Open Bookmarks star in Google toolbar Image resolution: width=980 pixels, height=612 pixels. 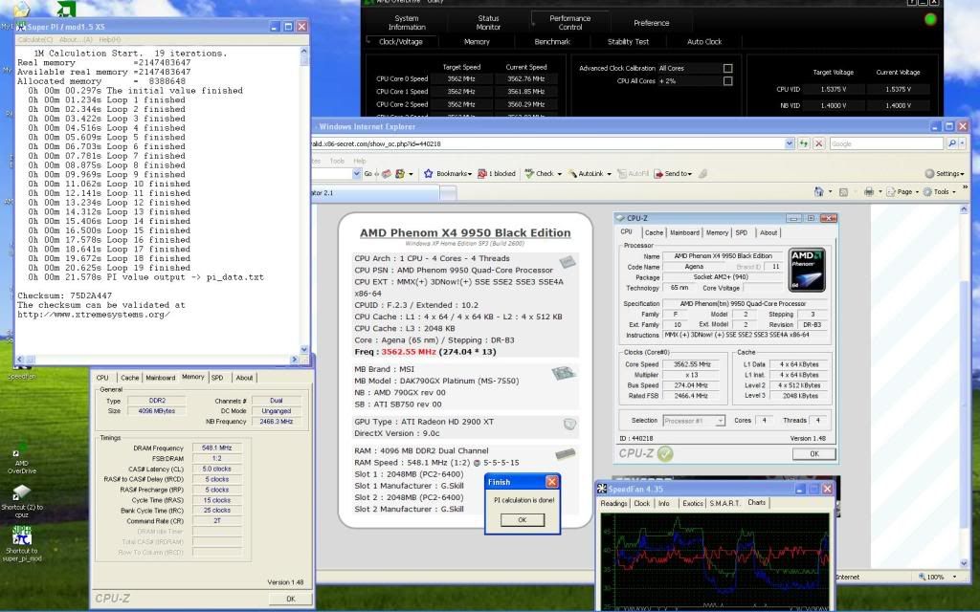tap(428, 174)
